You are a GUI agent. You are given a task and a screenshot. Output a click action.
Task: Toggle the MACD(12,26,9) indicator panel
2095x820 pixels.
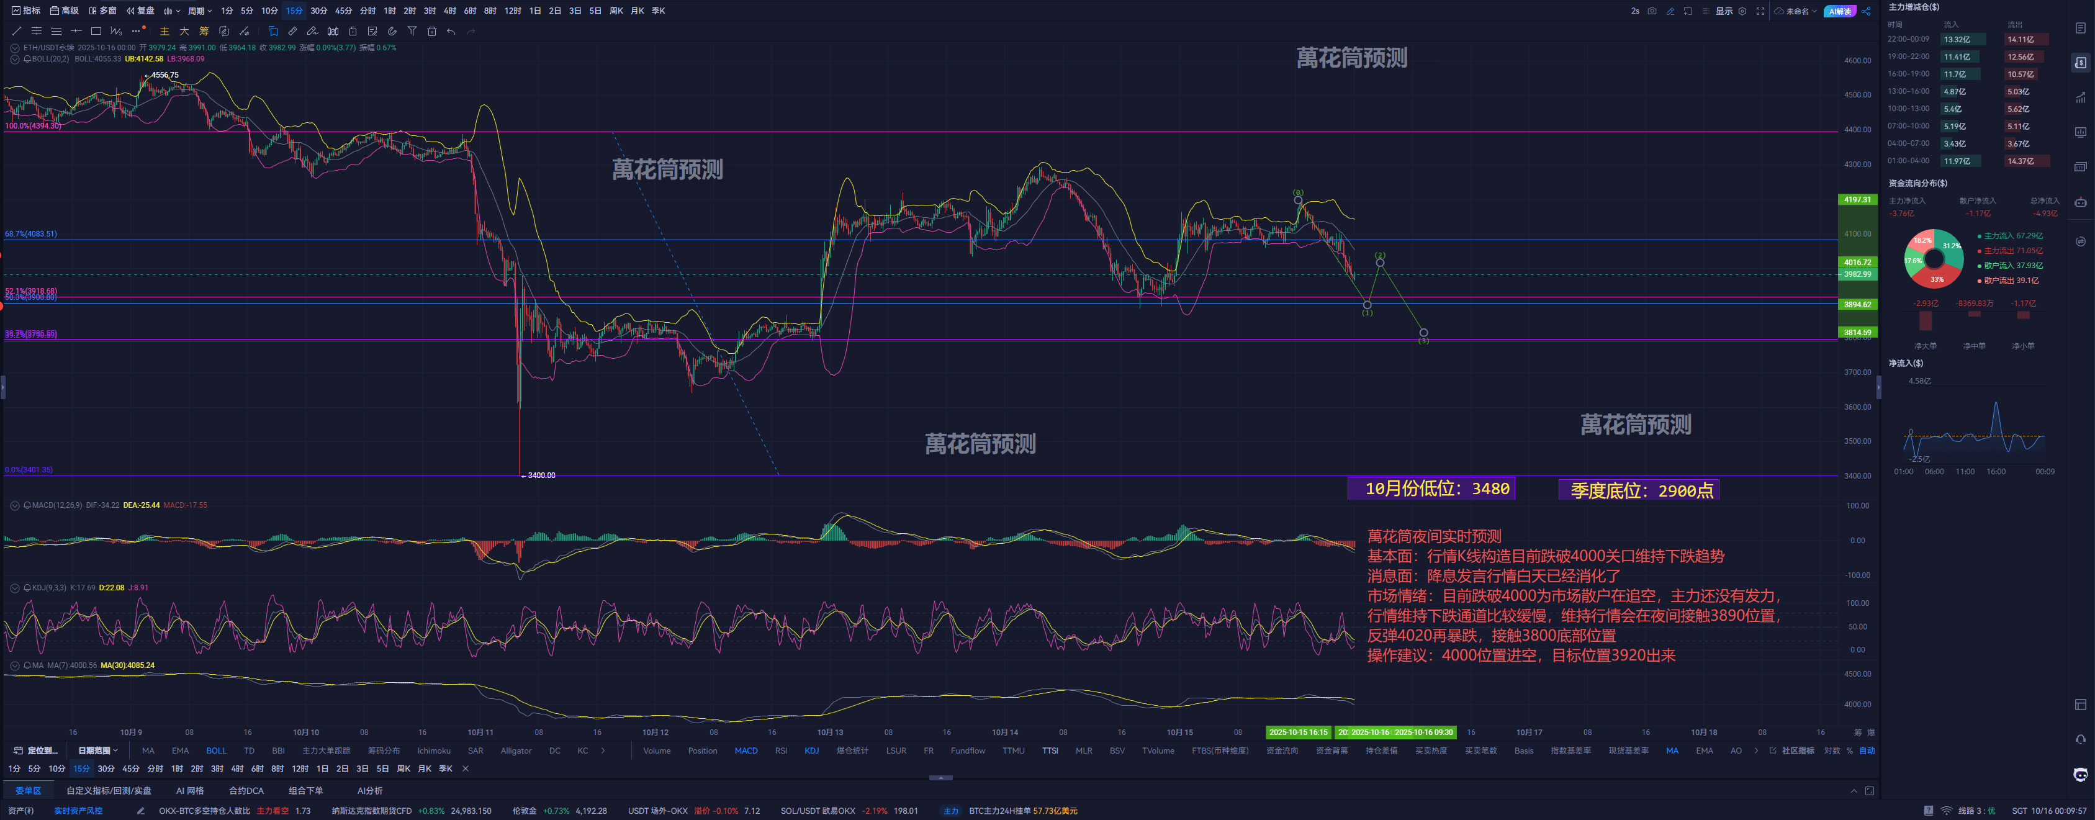[x=15, y=505]
